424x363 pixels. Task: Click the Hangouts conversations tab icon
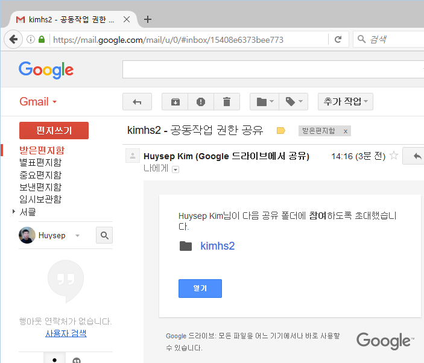click(x=77, y=360)
